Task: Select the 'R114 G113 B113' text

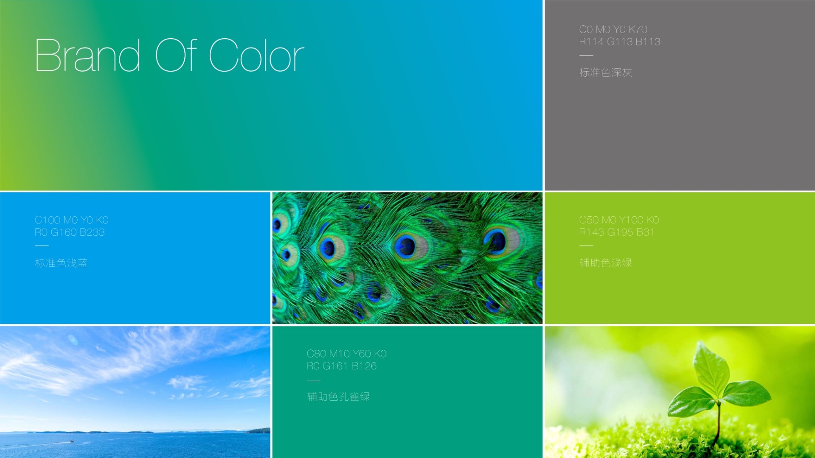Action: (x=620, y=42)
